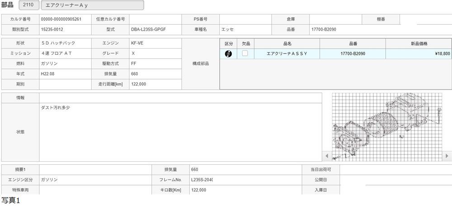Viewport: 452px width, 208px height.
Task: Click the part name field エアクリーナーAy
Action: (x=92, y=5)
